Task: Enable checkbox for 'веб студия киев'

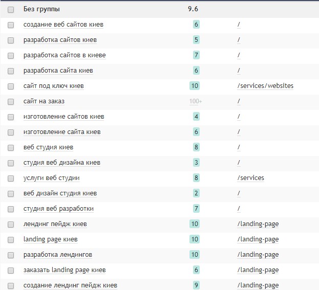Action: 11,147
